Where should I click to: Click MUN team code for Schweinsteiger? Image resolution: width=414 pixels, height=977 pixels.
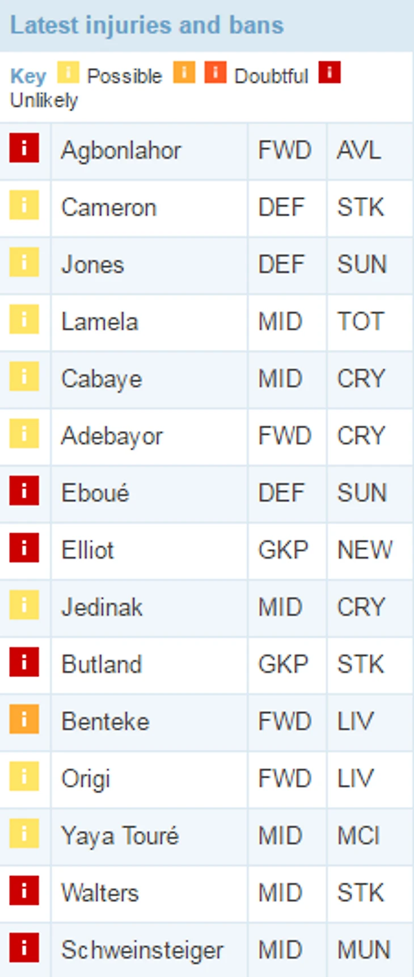click(x=364, y=950)
